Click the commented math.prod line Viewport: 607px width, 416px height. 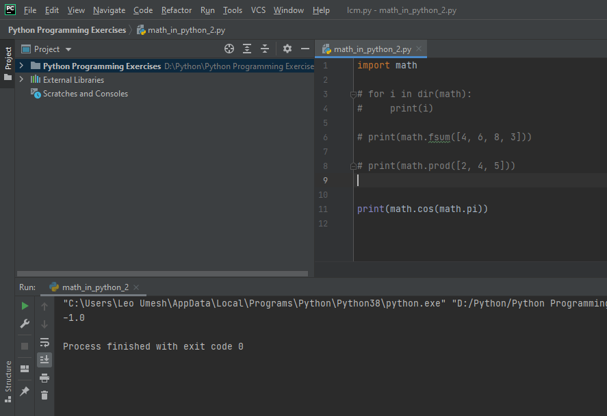click(437, 166)
